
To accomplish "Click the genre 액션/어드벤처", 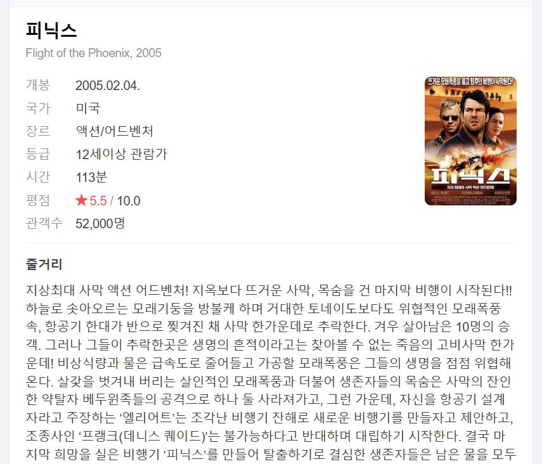I will (x=114, y=131).
